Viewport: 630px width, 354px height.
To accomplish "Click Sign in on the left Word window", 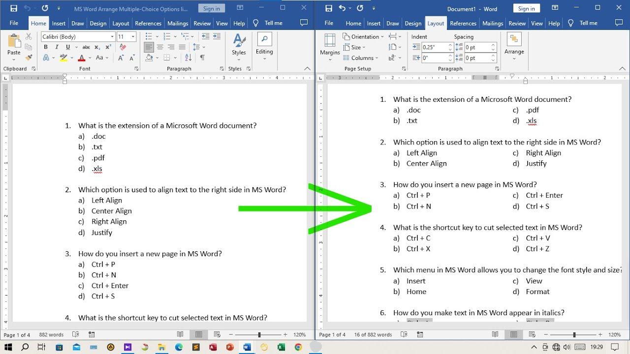I will coord(212,8).
